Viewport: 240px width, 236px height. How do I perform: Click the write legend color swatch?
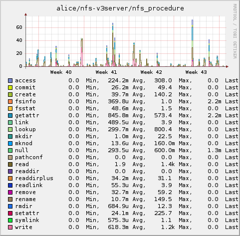[x=10, y=228]
